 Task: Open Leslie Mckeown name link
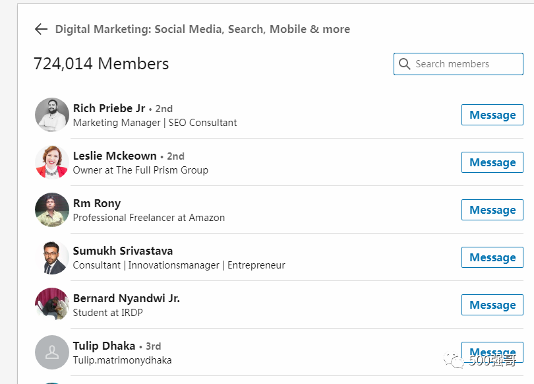click(115, 156)
